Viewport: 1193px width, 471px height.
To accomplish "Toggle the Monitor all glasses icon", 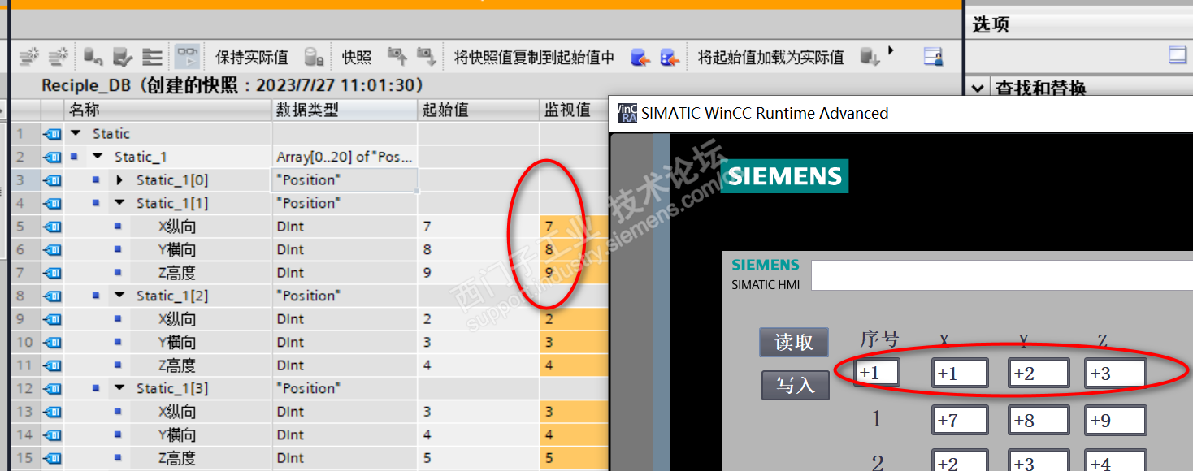I will tap(188, 57).
